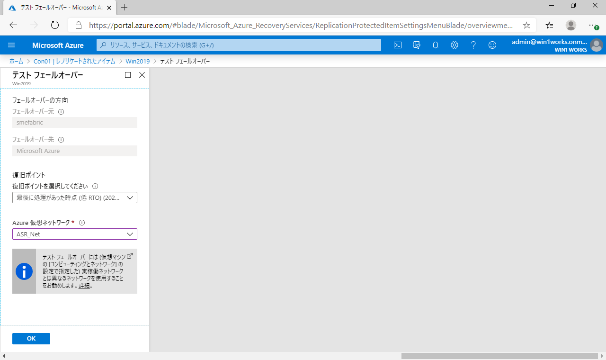Image resolution: width=606 pixels, height=360 pixels.
Task: Go back in the browser
Action: (13, 25)
